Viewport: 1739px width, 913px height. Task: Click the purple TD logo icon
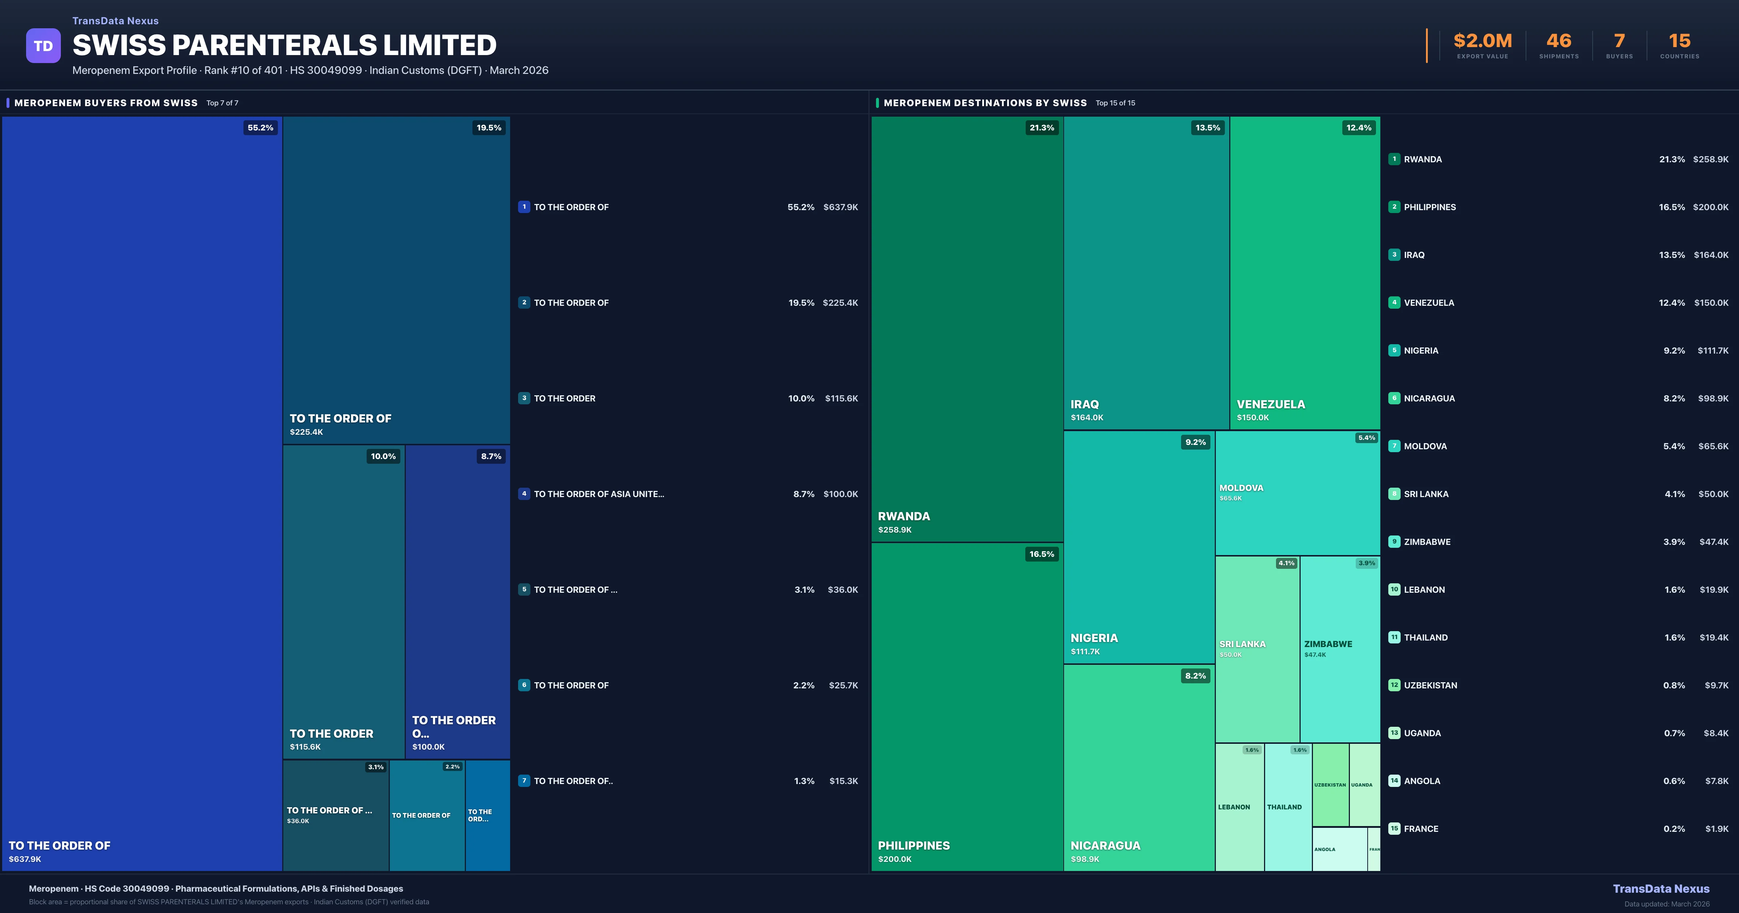point(43,46)
